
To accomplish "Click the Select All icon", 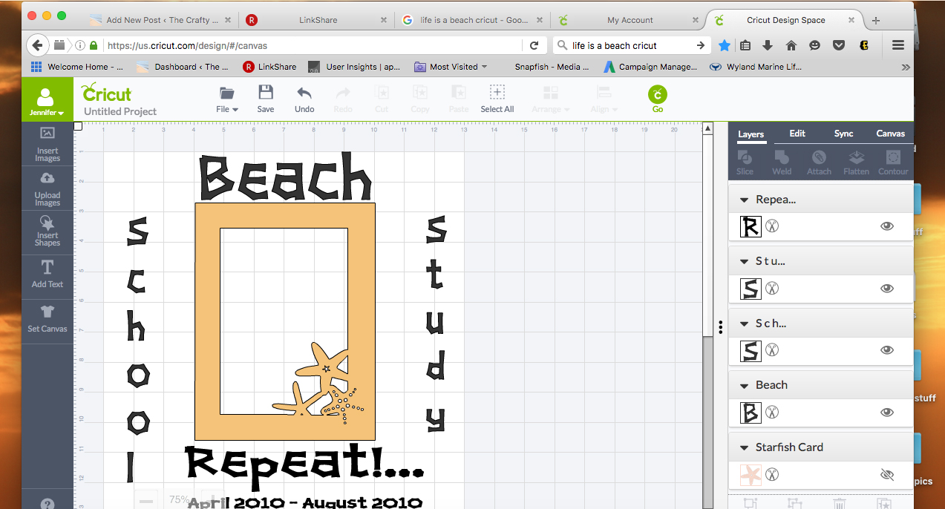I will point(497,99).
